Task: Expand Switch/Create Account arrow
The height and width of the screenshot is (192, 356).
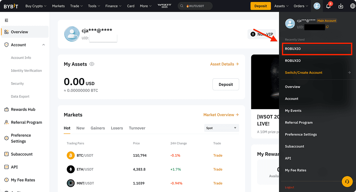Action: click(349, 72)
